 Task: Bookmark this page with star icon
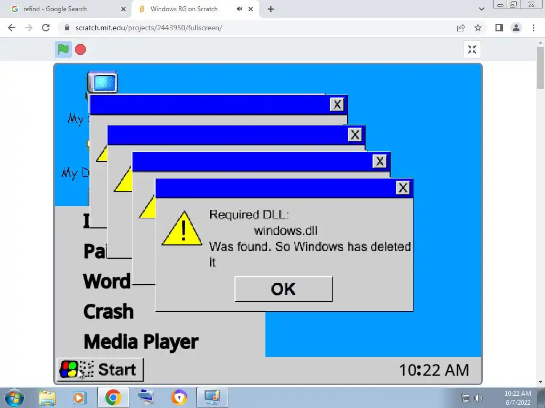[x=478, y=28]
